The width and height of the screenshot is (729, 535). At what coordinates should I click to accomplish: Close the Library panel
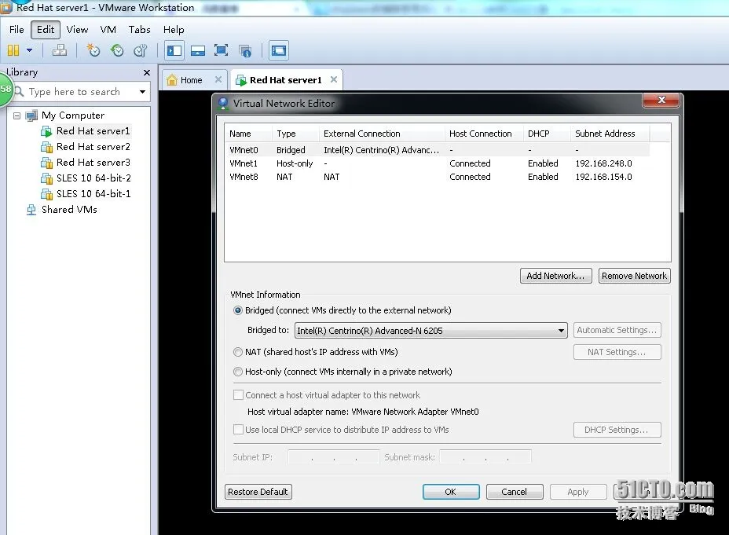click(147, 72)
